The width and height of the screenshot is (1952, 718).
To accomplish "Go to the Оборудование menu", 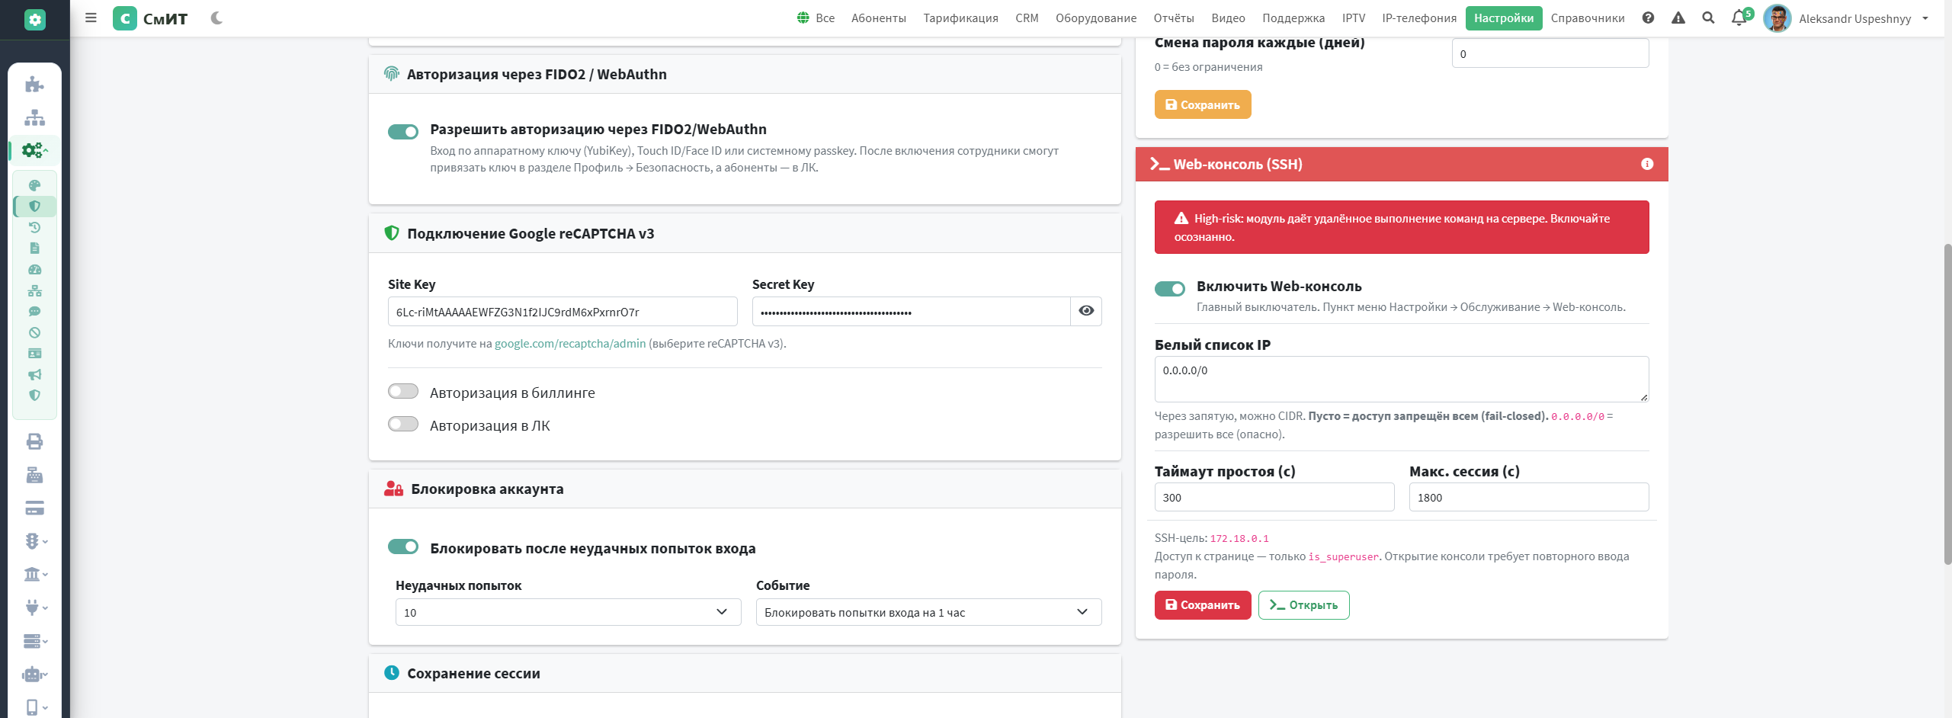I will point(1095,18).
